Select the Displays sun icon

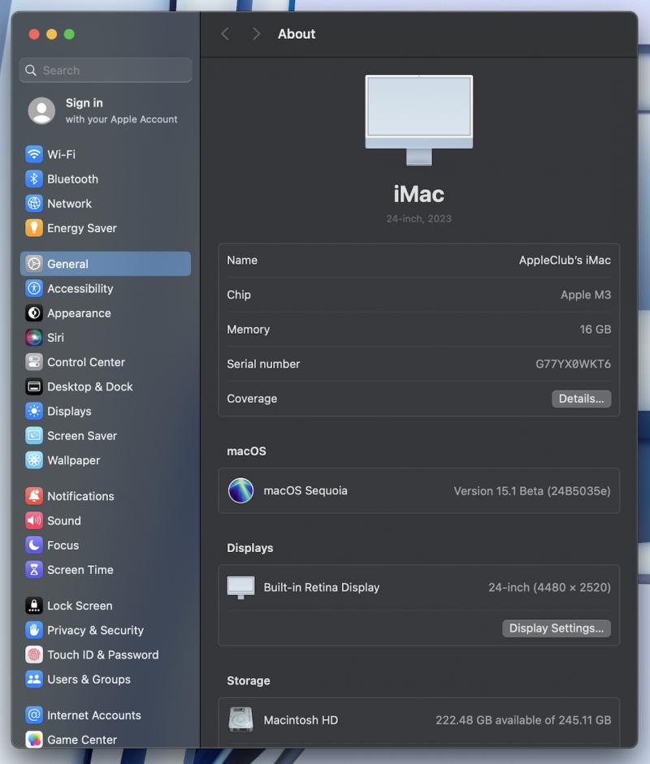34,412
